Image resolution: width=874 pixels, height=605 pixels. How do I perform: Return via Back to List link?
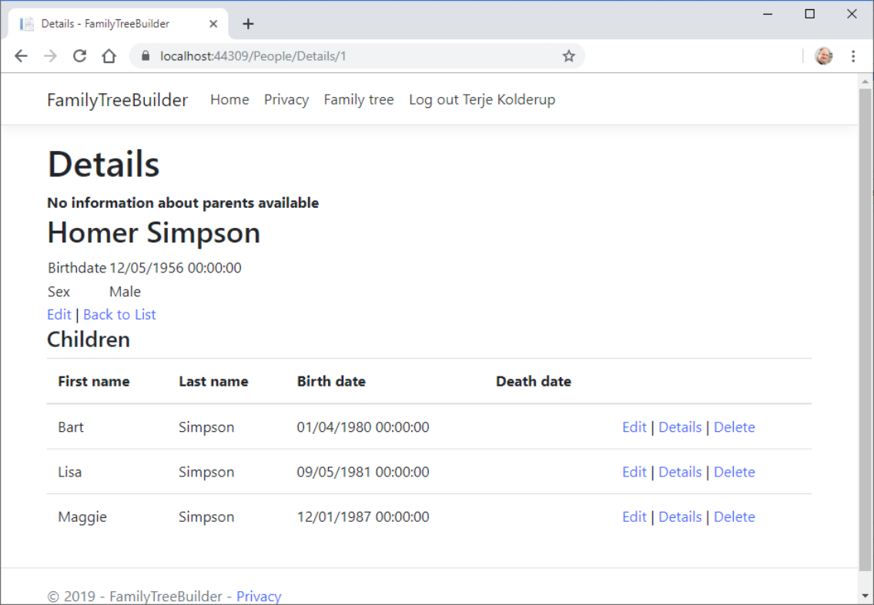(119, 314)
